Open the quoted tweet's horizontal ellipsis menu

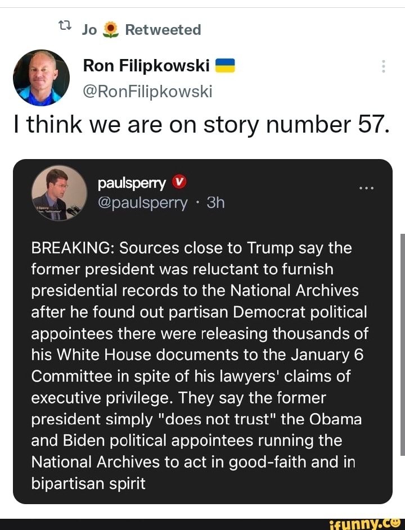[x=366, y=187]
